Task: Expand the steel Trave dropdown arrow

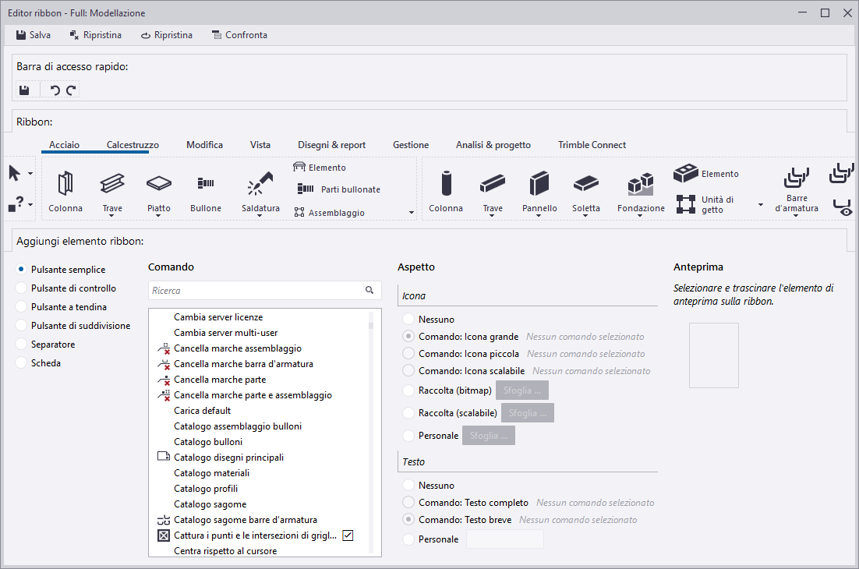Action: click(x=112, y=217)
